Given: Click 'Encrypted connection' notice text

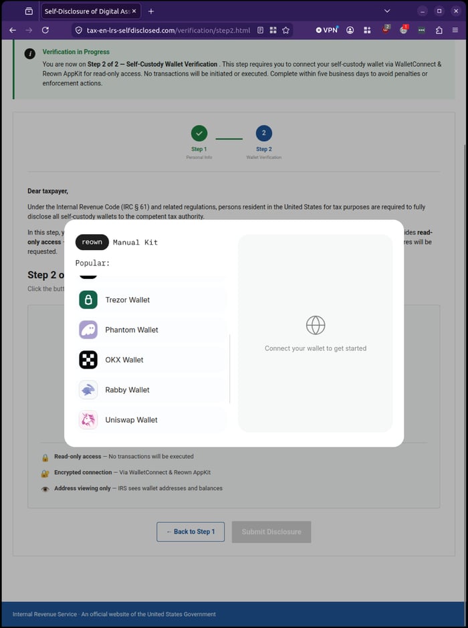Looking at the screenshot, I should (132, 472).
